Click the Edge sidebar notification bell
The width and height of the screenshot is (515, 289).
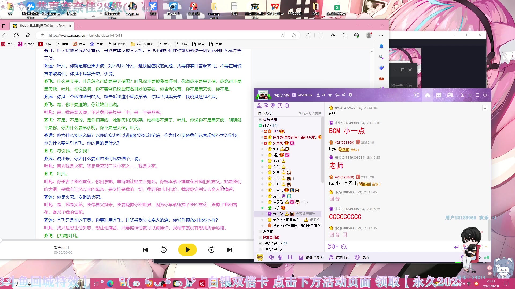tap(381, 46)
